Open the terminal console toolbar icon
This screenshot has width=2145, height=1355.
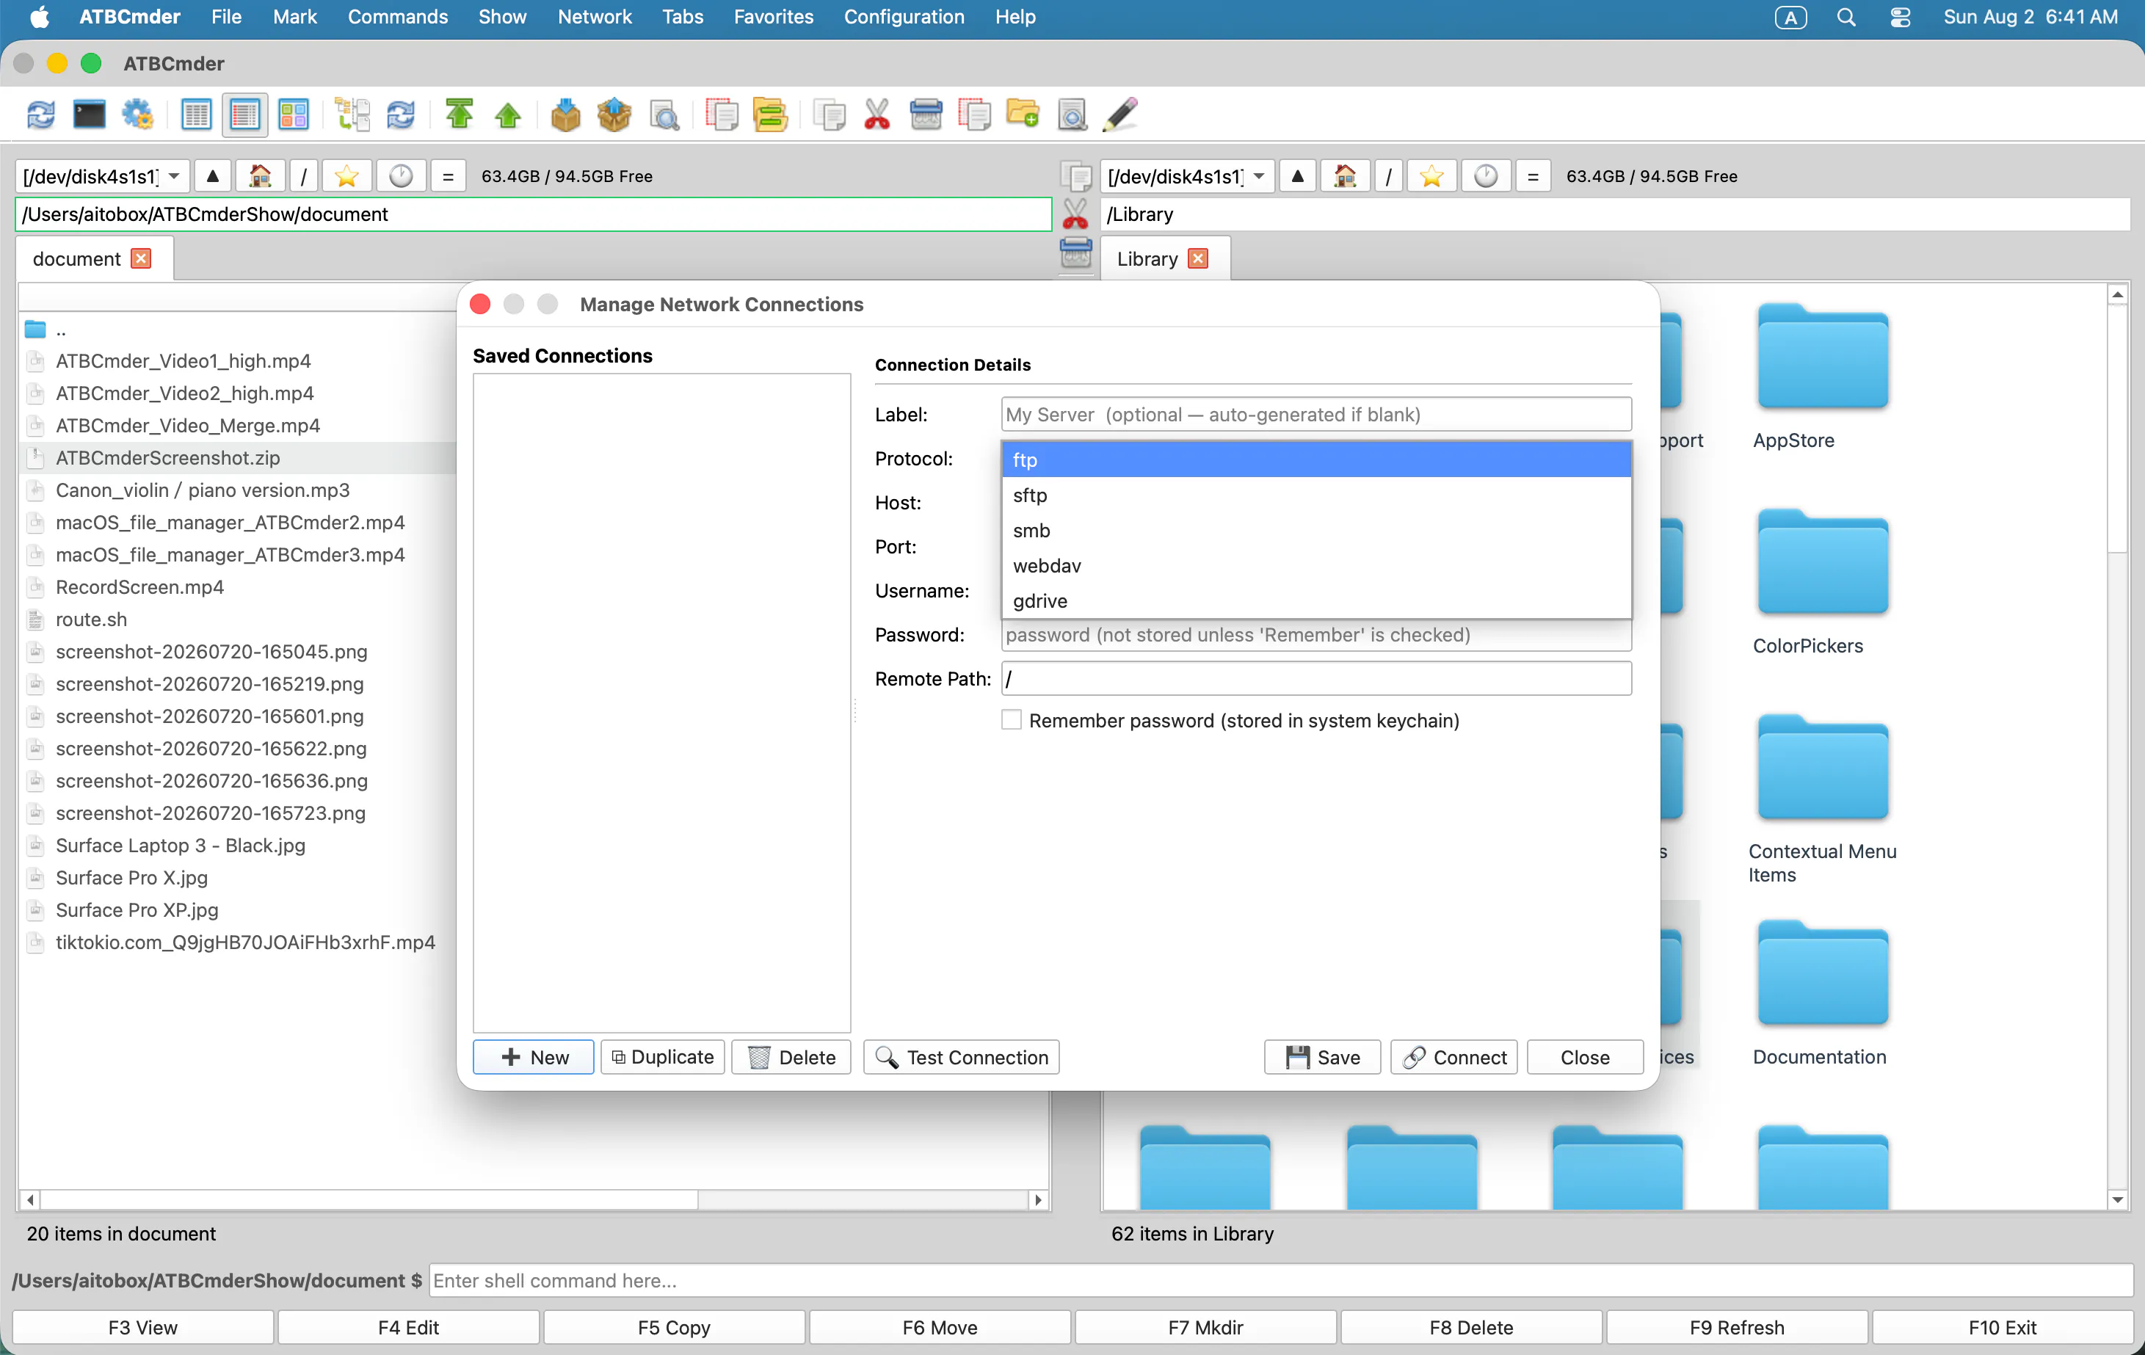(x=89, y=115)
